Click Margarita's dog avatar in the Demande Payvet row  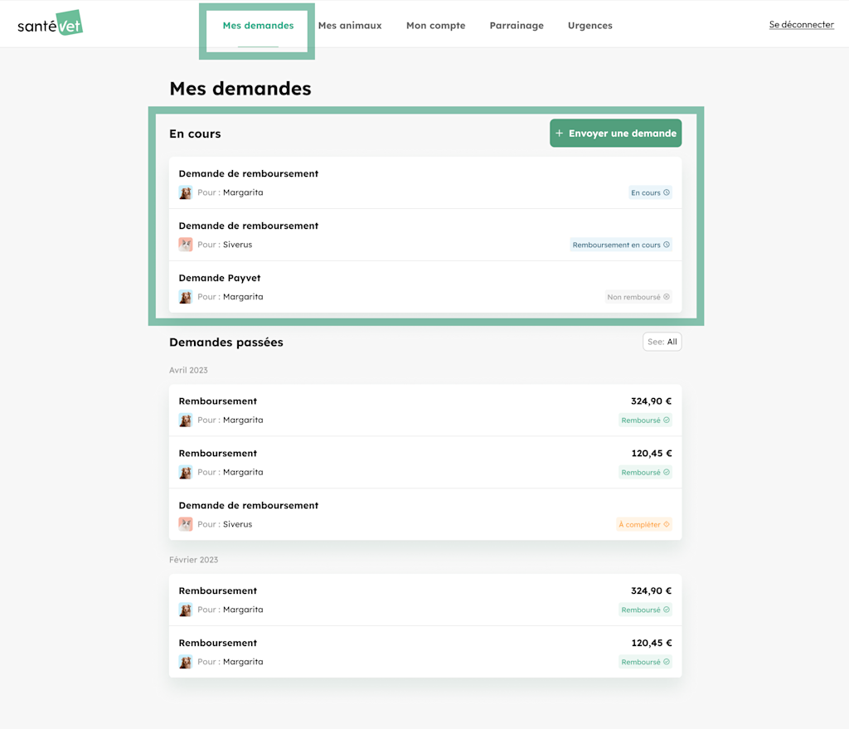tap(185, 297)
